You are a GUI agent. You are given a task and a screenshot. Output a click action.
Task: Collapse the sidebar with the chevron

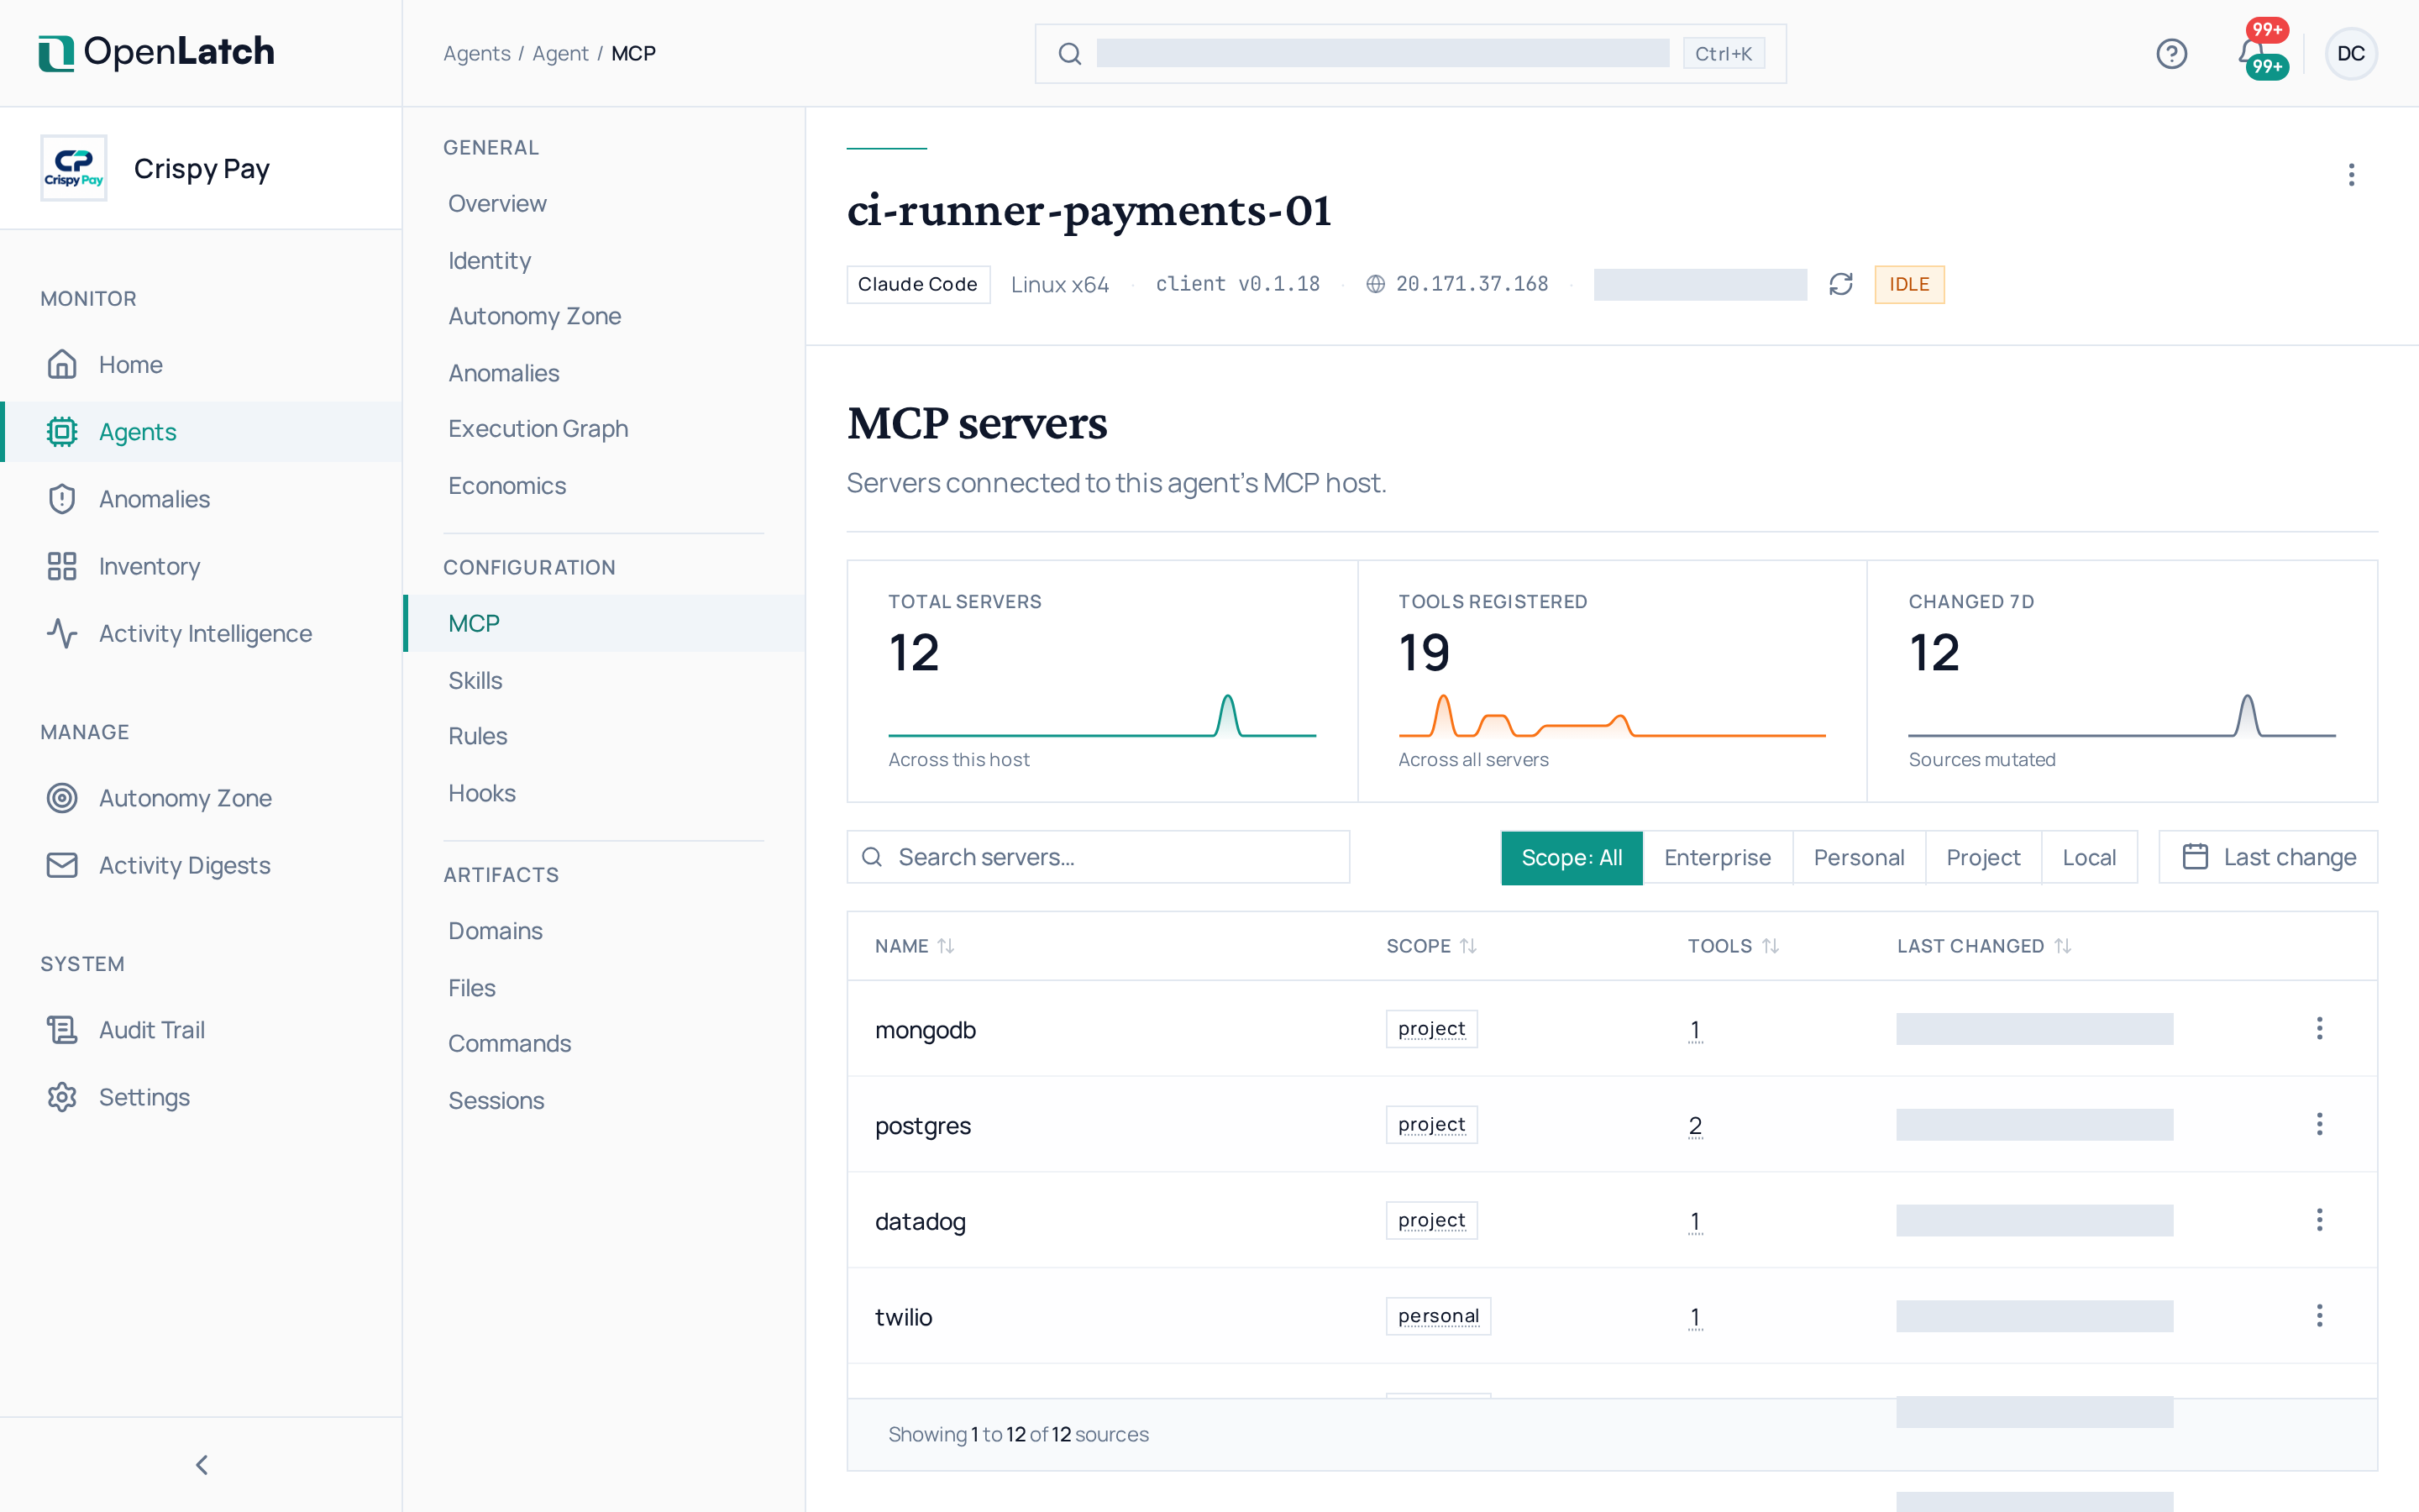coord(202,1464)
